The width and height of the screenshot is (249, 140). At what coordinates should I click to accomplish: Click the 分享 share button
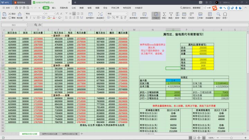pos(207,8)
